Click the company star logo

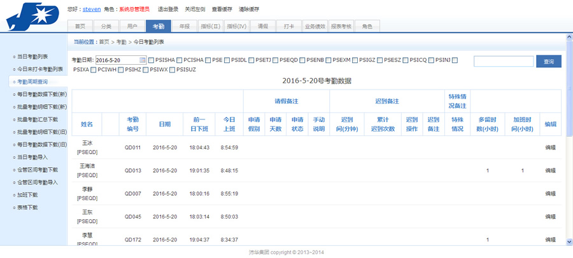[x=33, y=16]
